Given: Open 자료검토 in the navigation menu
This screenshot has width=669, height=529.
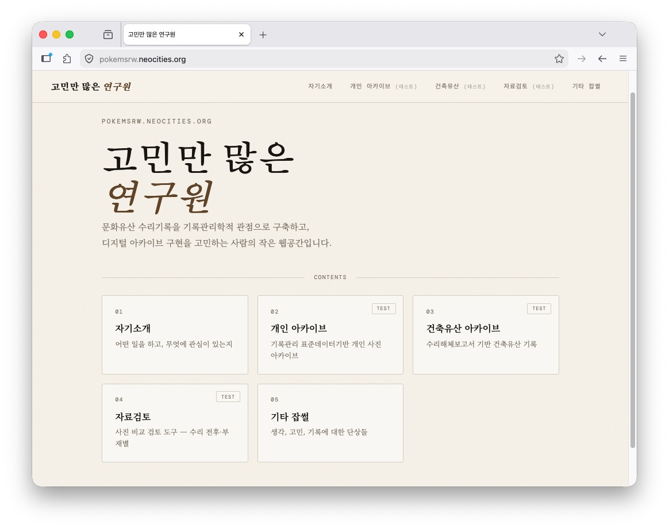Looking at the screenshot, I should pos(529,86).
